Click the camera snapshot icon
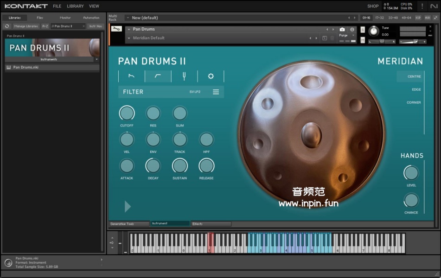The height and width of the screenshot is (278, 441). coord(342,30)
